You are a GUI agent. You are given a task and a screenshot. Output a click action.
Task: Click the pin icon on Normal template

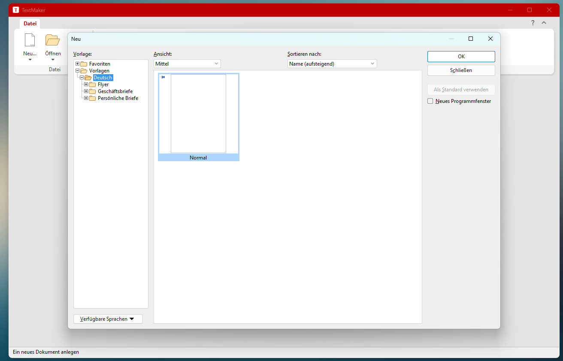[163, 77]
